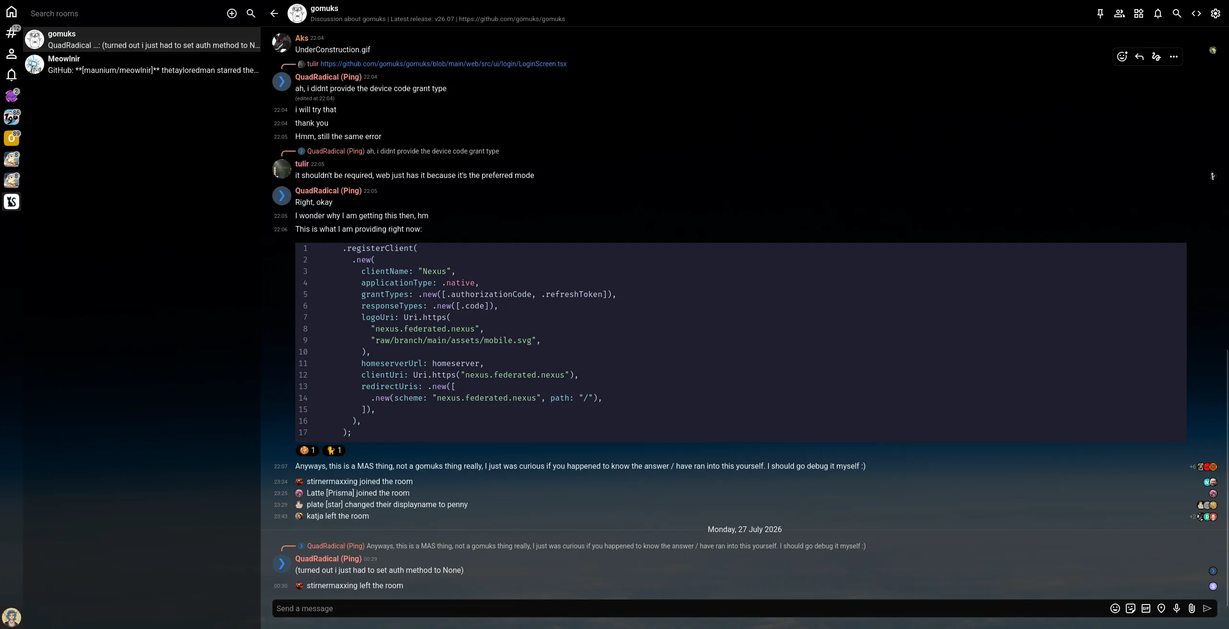
Task: Select the gomuks room in the list
Action: click(x=142, y=39)
